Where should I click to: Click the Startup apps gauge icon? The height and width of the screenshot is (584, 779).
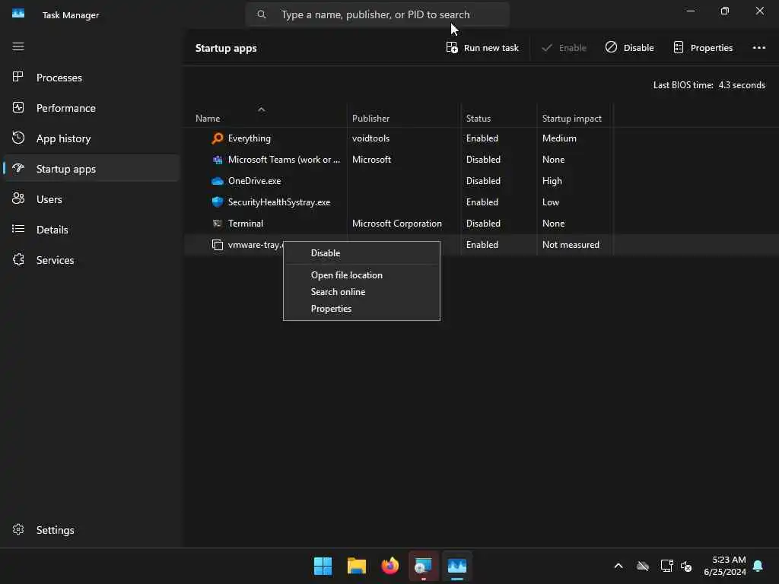[x=18, y=168]
